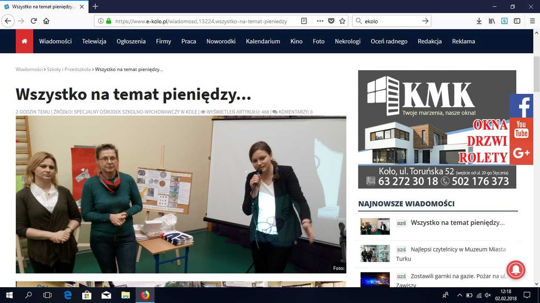The width and height of the screenshot is (540, 303).
Task: Open thumbnail of the Pożar fire article
Action: (375, 279)
